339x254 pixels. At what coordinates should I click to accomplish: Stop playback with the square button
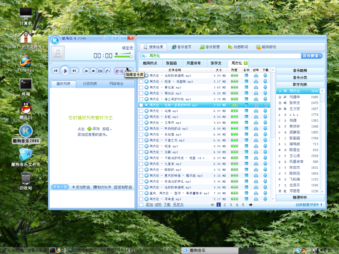pos(93,71)
